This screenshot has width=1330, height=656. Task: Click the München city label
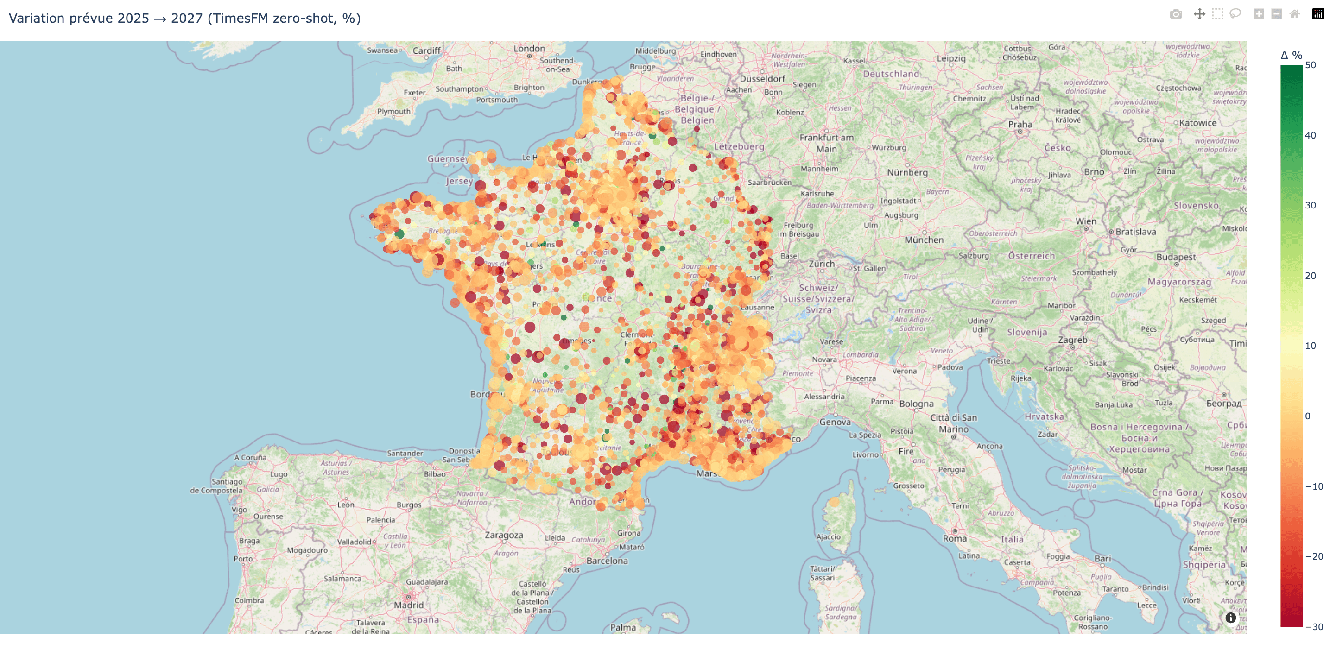coord(924,240)
